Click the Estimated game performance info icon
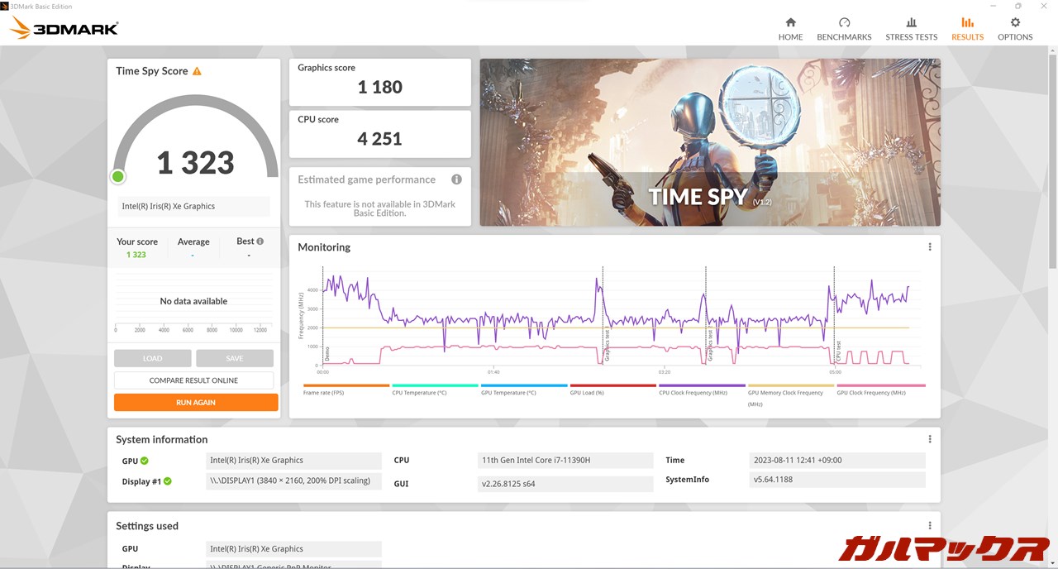This screenshot has height=569, width=1058. 456,179
